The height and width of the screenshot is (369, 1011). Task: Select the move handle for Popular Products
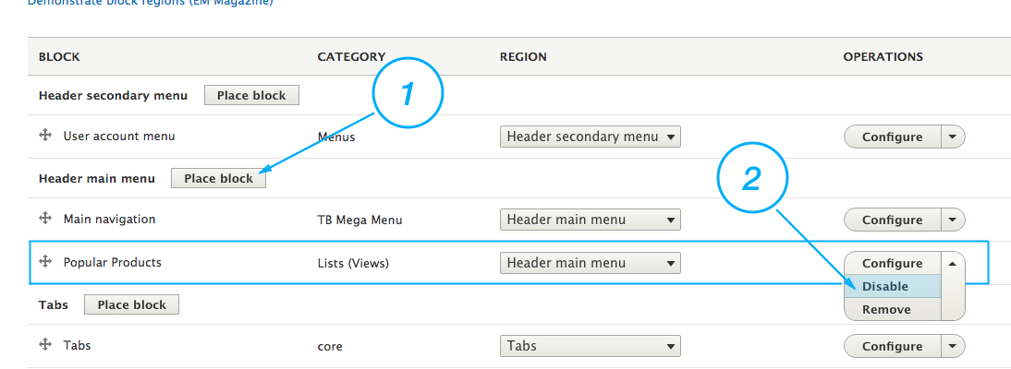[x=45, y=261]
